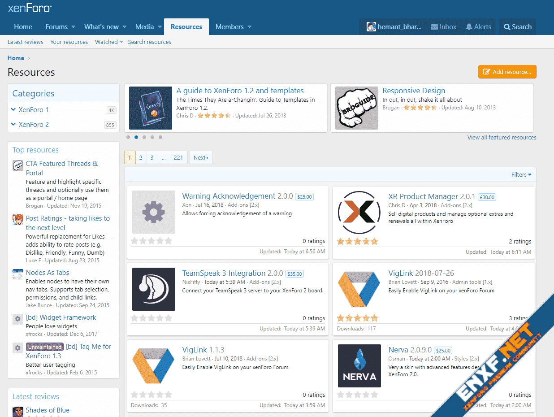This screenshot has width=554, height=417.
Task: Select the first featured carousel dot
Action: (x=128, y=137)
